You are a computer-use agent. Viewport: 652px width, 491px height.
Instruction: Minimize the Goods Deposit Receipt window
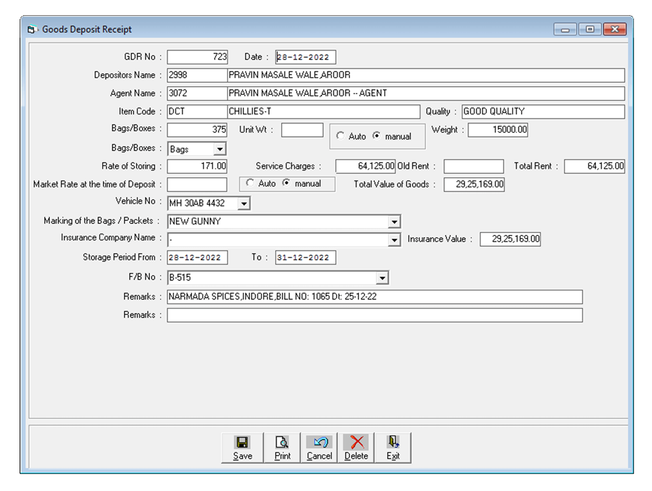pos(565,29)
